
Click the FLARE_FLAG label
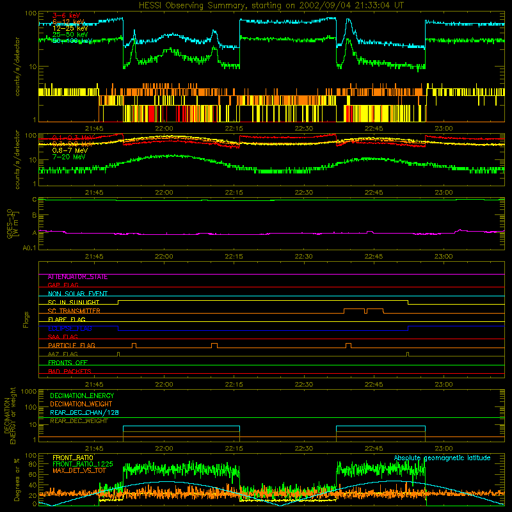point(67,319)
